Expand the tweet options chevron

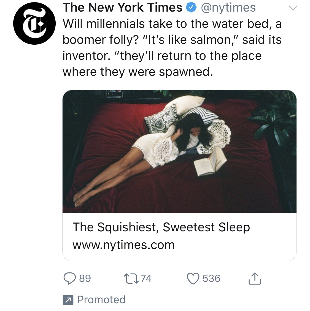[293, 8]
